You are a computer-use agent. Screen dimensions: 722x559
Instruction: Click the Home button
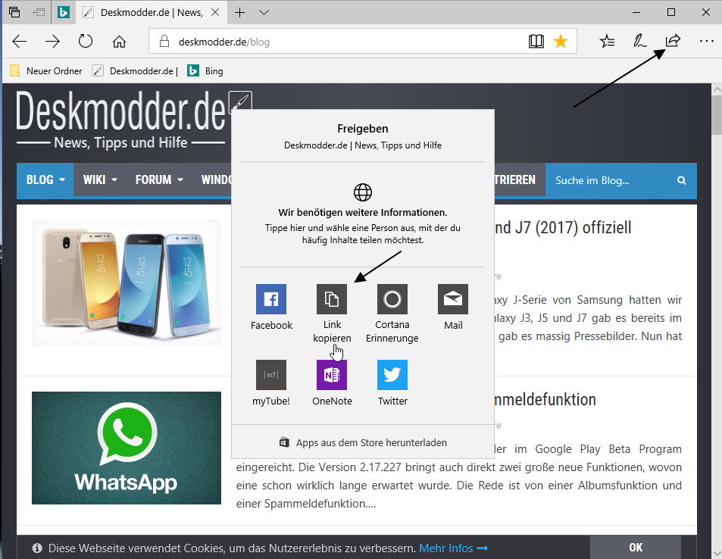coord(119,42)
